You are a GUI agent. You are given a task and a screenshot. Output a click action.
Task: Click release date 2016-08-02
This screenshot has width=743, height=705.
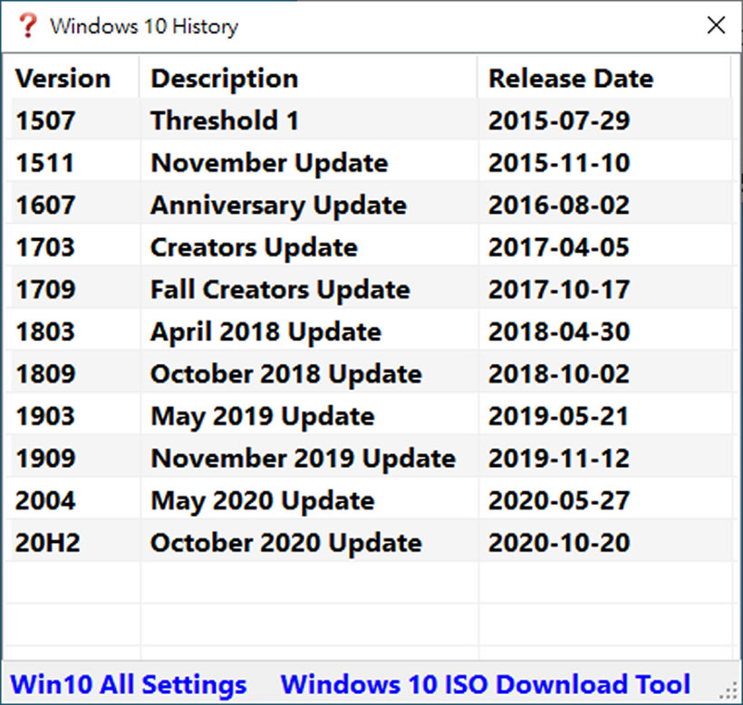[559, 205]
